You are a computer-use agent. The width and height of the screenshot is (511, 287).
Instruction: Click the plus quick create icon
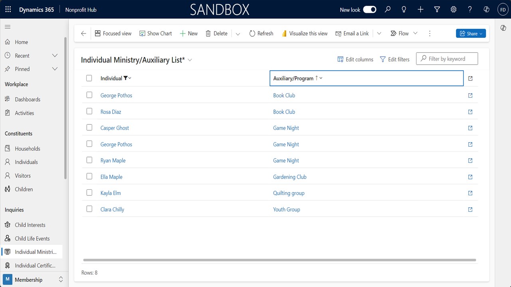(420, 10)
